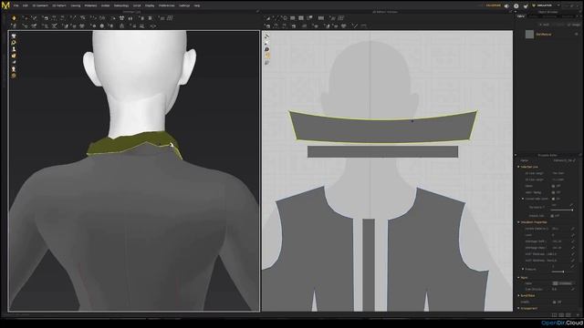Click the second icon in 3D window's vertical toolbar
The image size is (584, 328).
tap(14, 43)
